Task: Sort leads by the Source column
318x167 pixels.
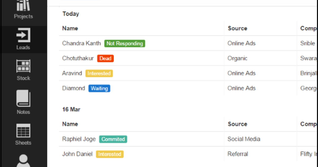Action: click(x=237, y=28)
